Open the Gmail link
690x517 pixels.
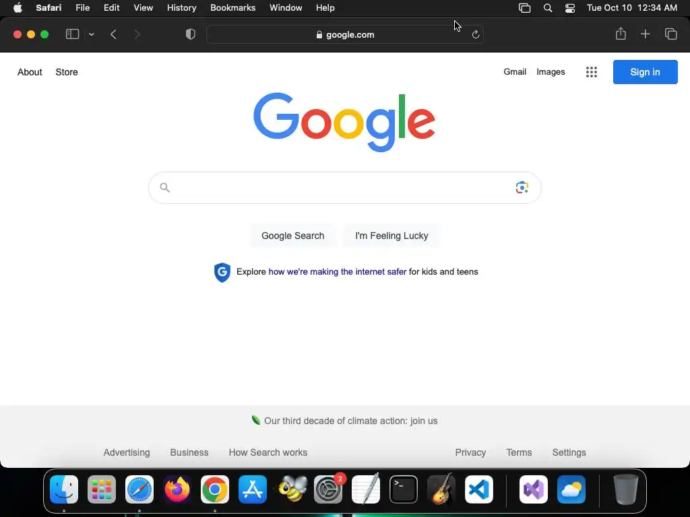[515, 71]
